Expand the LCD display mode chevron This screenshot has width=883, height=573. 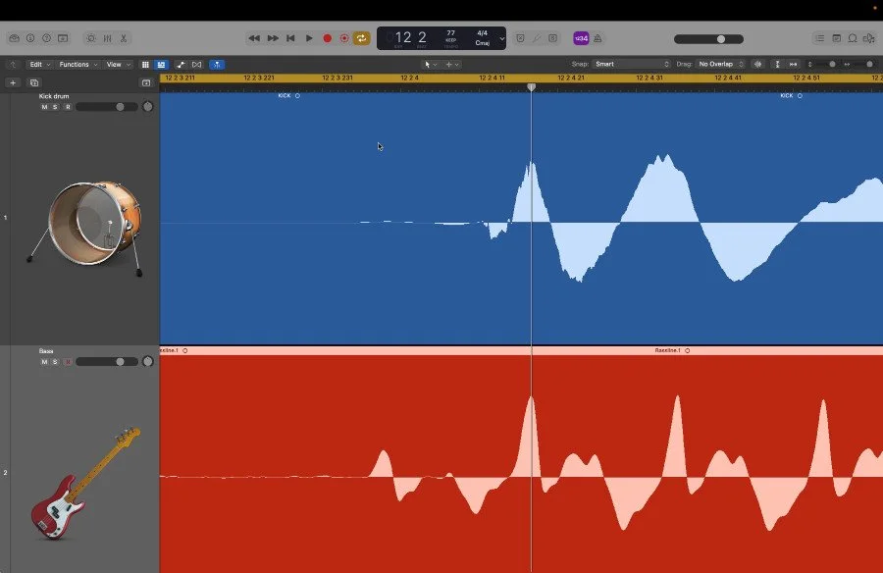pyautogui.click(x=501, y=39)
